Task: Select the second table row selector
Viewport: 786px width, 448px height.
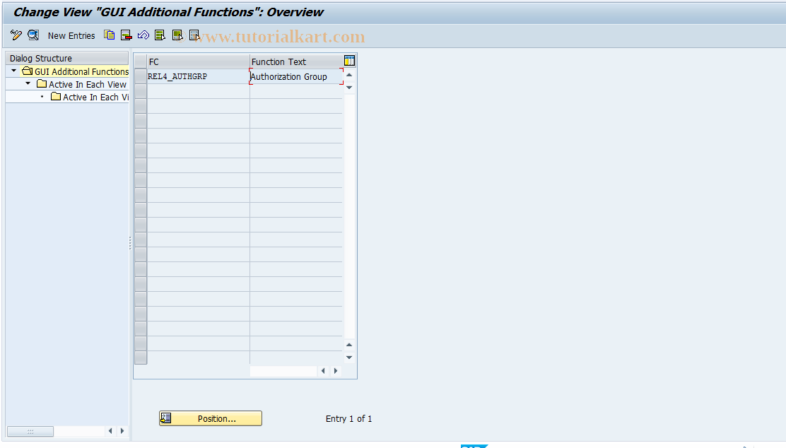Action: pos(141,91)
